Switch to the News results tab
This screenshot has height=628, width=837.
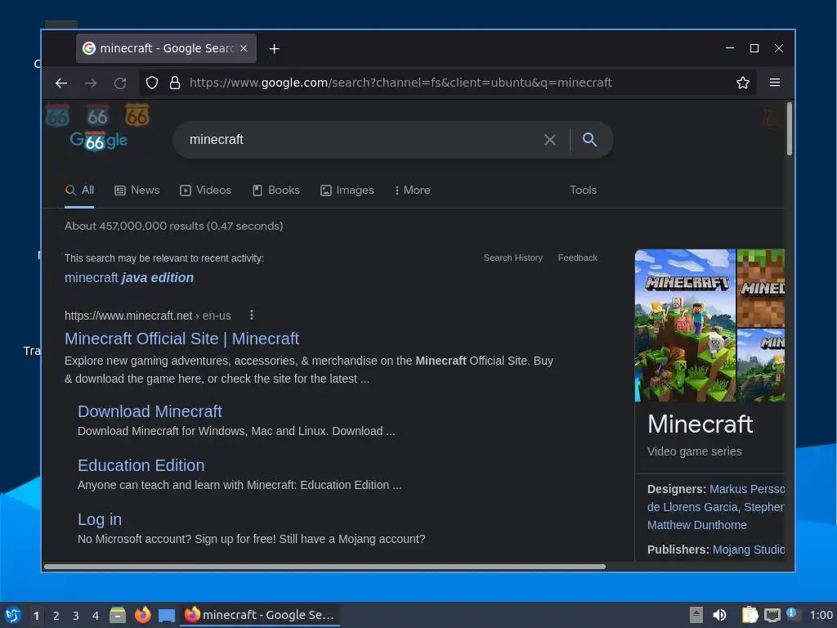pos(137,190)
